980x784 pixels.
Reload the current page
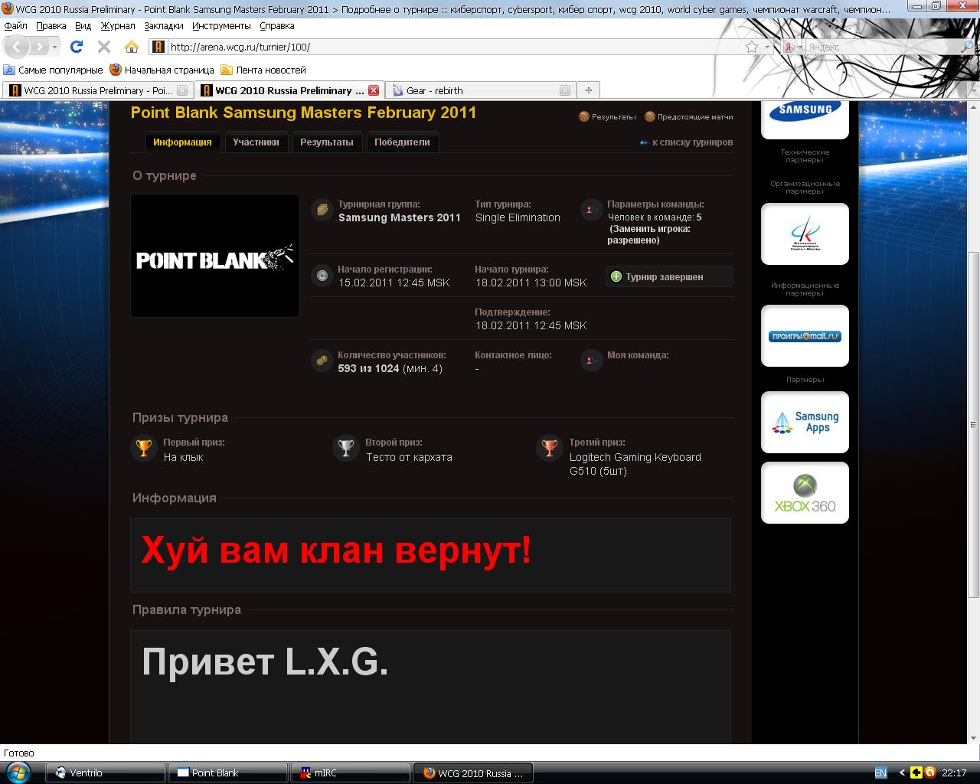pyautogui.click(x=77, y=47)
